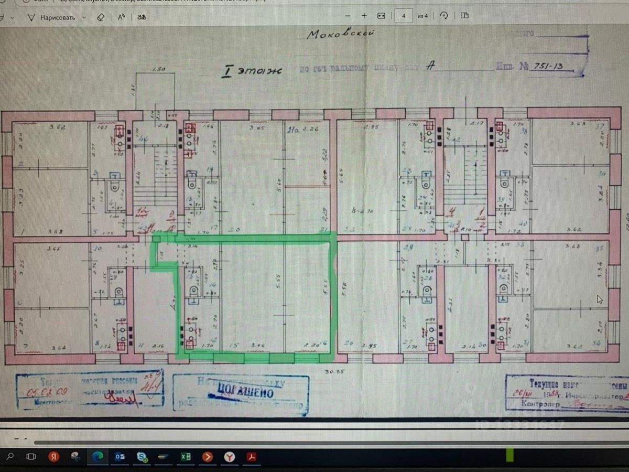Viewport: 629px width, 472px height.
Task: Open Skype from the taskbar
Action: tap(142, 457)
